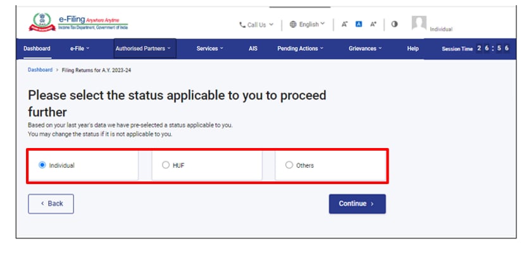The image size is (529, 255).
Task: Increase the page font size
Action: coord(373,25)
